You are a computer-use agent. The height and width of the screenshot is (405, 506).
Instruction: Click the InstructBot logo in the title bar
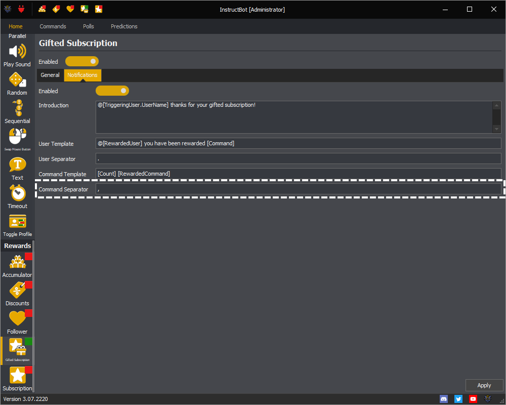click(x=8, y=9)
